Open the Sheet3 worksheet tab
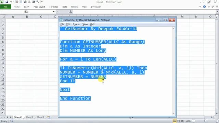 [40, 117]
